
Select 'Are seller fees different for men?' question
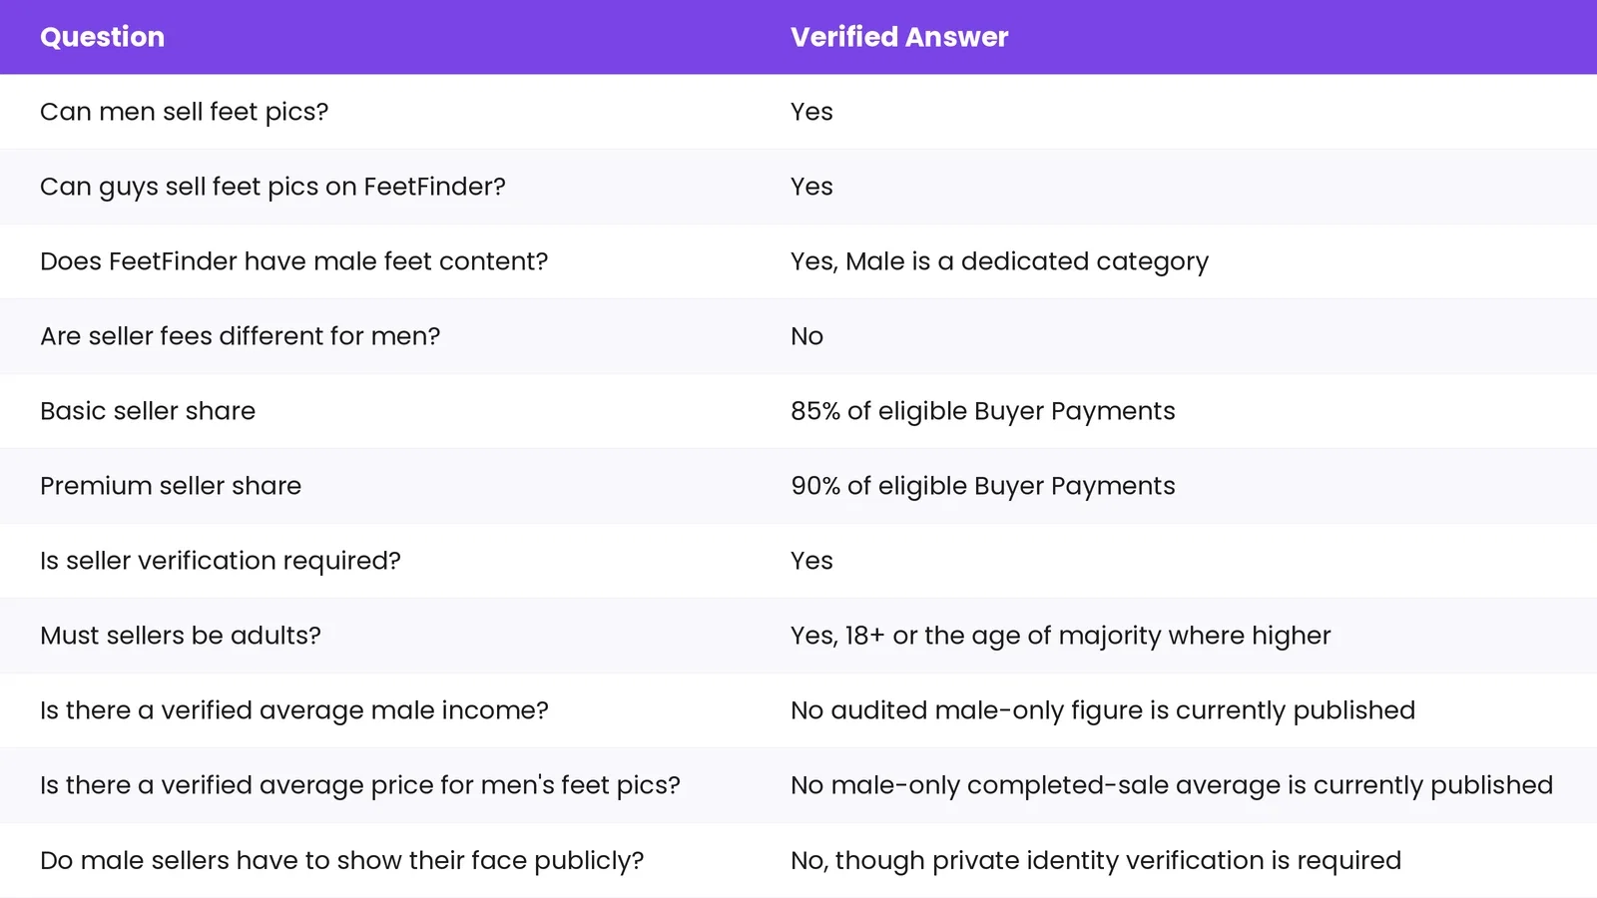(240, 336)
